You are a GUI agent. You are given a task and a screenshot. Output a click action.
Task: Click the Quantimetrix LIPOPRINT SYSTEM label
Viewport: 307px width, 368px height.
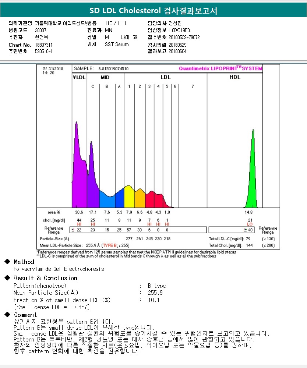coord(220,68)
